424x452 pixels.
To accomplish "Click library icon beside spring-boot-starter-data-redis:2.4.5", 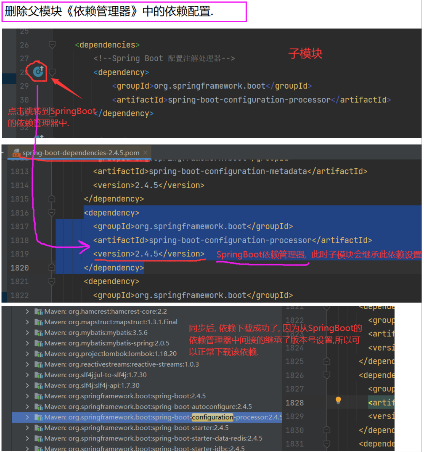I will [x=38, y=439].
